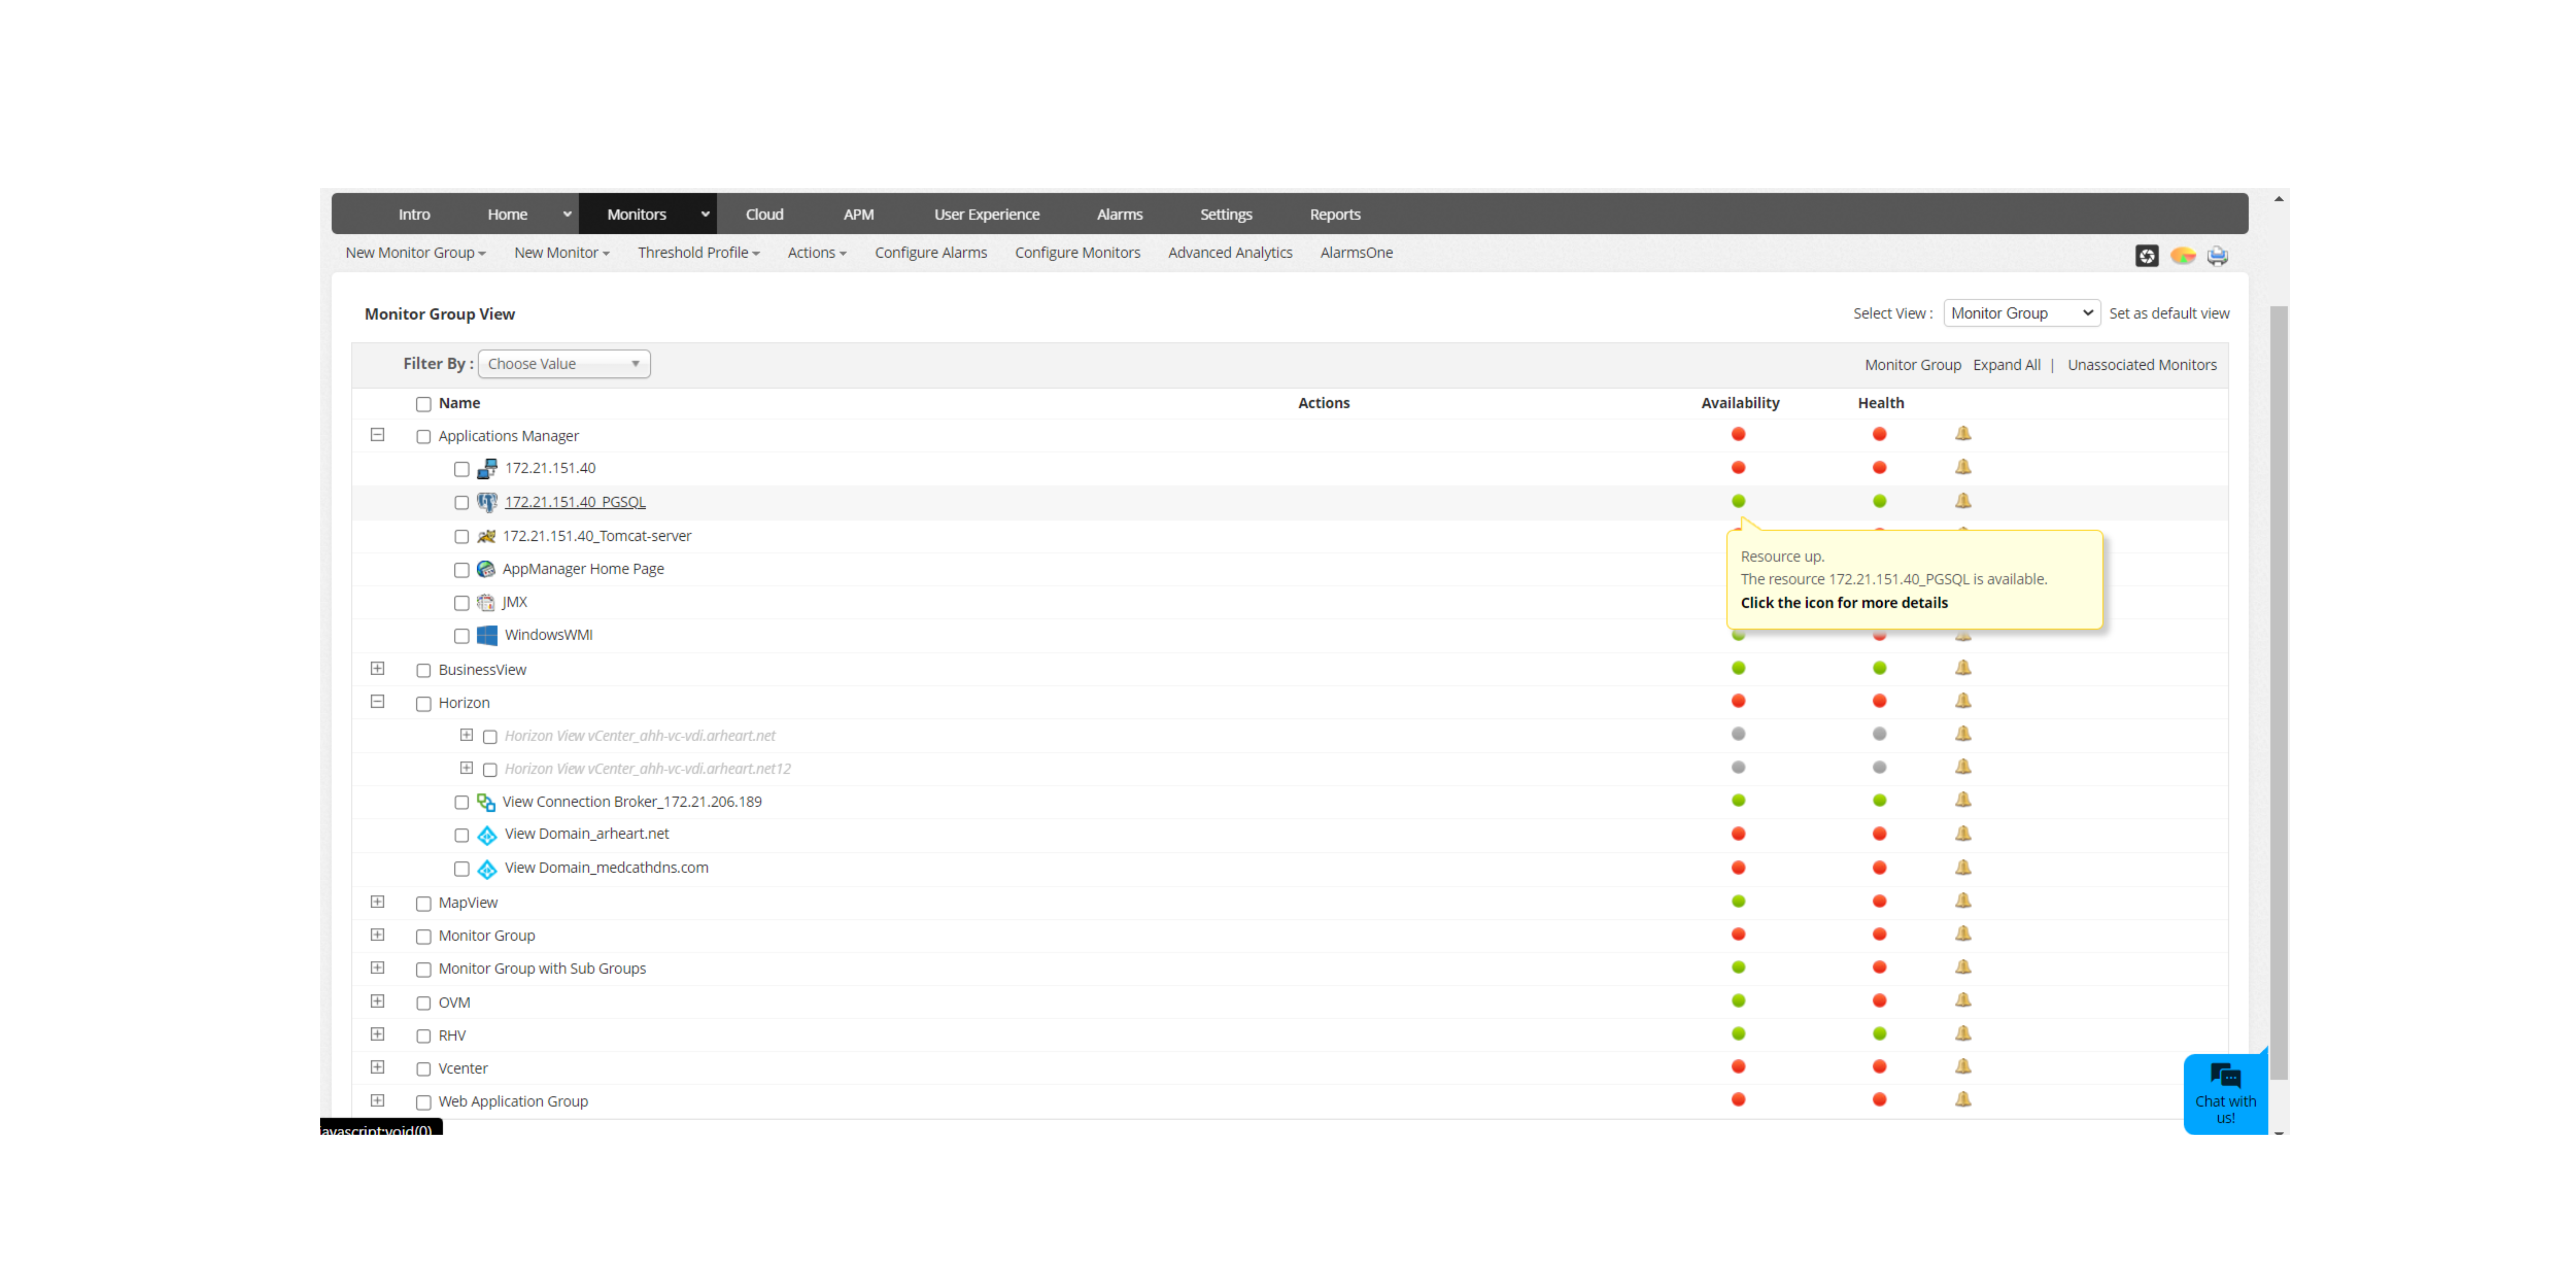
Task: Collapse the Applications Manager group
Action: pyautogui.click(x=378, y=435)
